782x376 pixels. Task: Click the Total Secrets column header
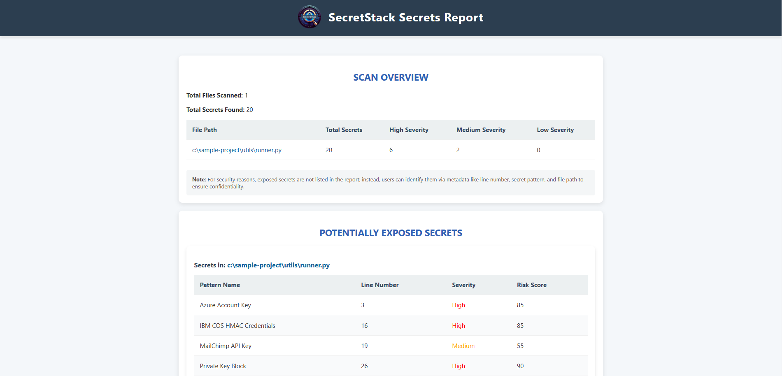[344, 130]
